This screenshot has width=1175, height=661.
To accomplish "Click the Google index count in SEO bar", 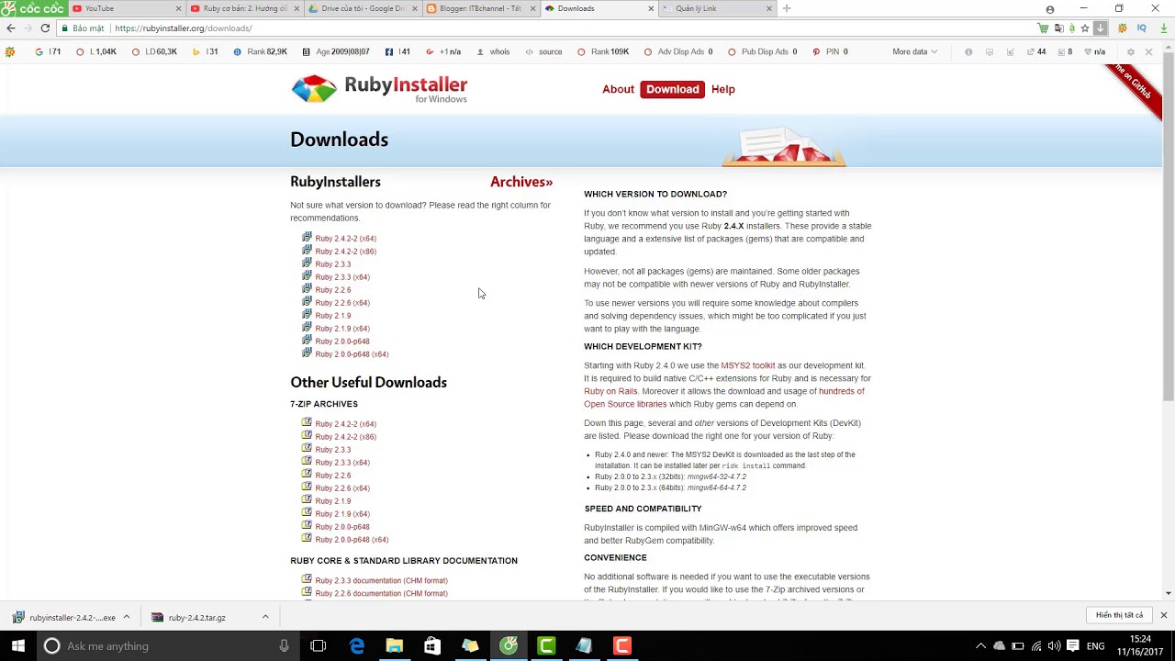I will coord(48,52).
